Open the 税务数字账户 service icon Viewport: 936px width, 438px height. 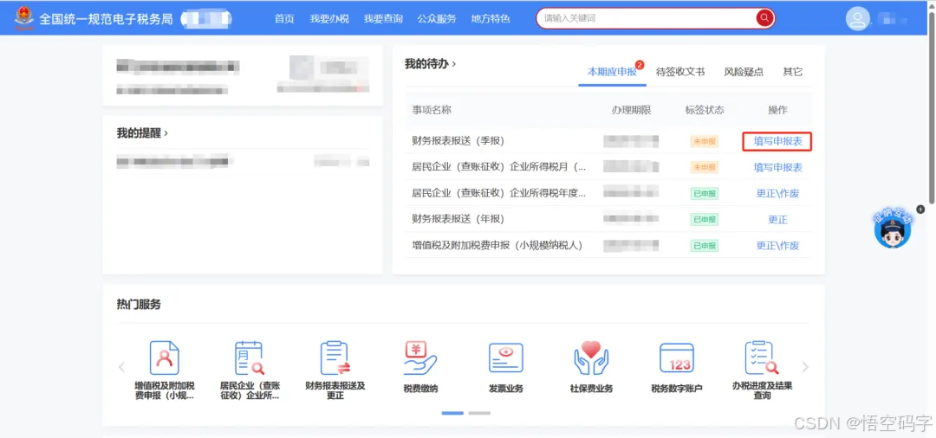tap(676, 357)
